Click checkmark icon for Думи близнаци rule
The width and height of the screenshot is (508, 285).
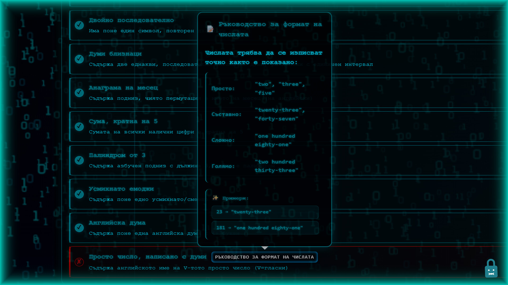click(79, 59)
